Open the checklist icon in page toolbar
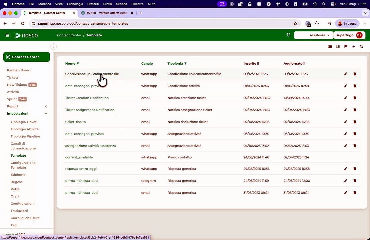370x240 pixels. point(338,47)
